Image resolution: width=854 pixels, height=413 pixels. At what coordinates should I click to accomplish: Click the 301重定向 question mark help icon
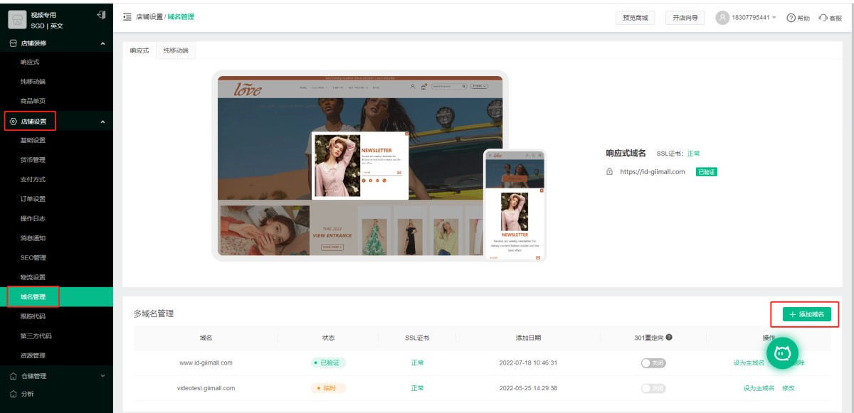[669, 338]
